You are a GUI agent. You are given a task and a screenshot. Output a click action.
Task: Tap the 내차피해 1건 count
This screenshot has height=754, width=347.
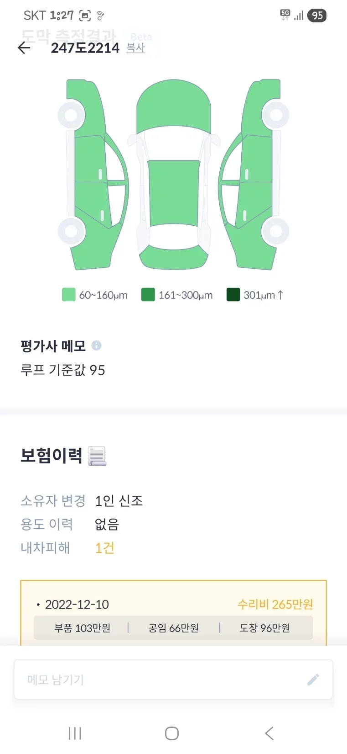pyautogui.click(x=104, y=547)
